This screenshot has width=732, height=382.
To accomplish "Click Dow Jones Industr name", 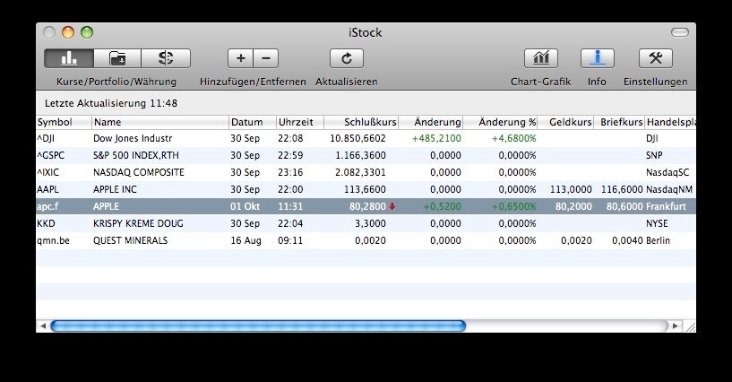I will [x=133, y=138].
